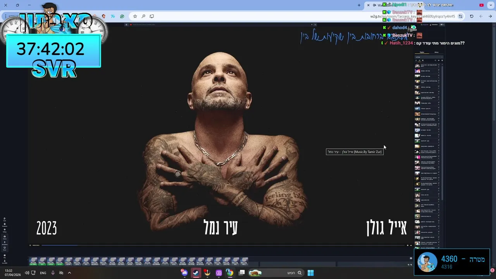Switch to the History tab
Screen dimensions: 496x279
point(436,52)
